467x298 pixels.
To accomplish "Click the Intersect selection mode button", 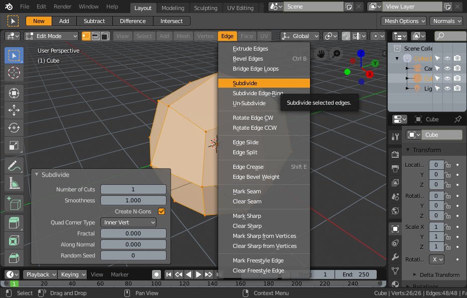I will point(172,21).
